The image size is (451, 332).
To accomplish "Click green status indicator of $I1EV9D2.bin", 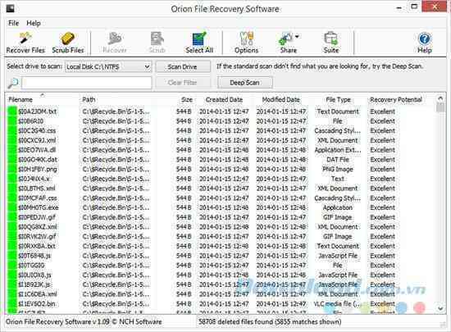I will coord(12,304).
